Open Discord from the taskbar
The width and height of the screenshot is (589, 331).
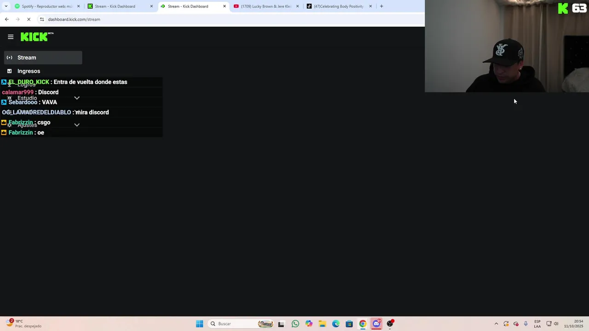[376, 324]
